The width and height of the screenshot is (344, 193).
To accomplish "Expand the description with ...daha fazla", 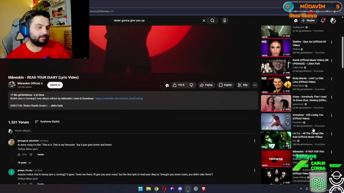I will point(56,106).
